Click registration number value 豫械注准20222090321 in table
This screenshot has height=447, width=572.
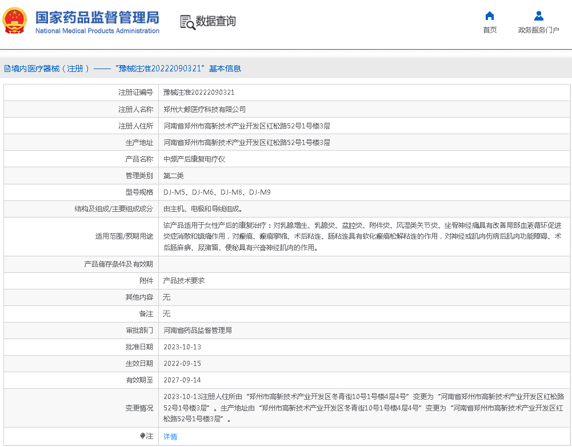[x=199, y=92]
